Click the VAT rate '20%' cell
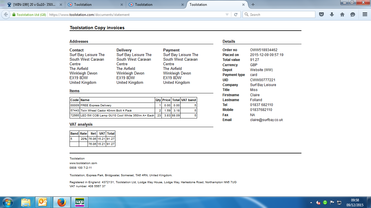Viewport: 371px width, 208px height. click(x=84, y=139)
